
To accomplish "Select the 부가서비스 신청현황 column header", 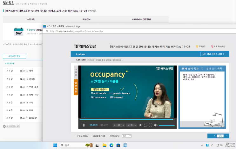I will pyautogui.click(x=141, y=19).
